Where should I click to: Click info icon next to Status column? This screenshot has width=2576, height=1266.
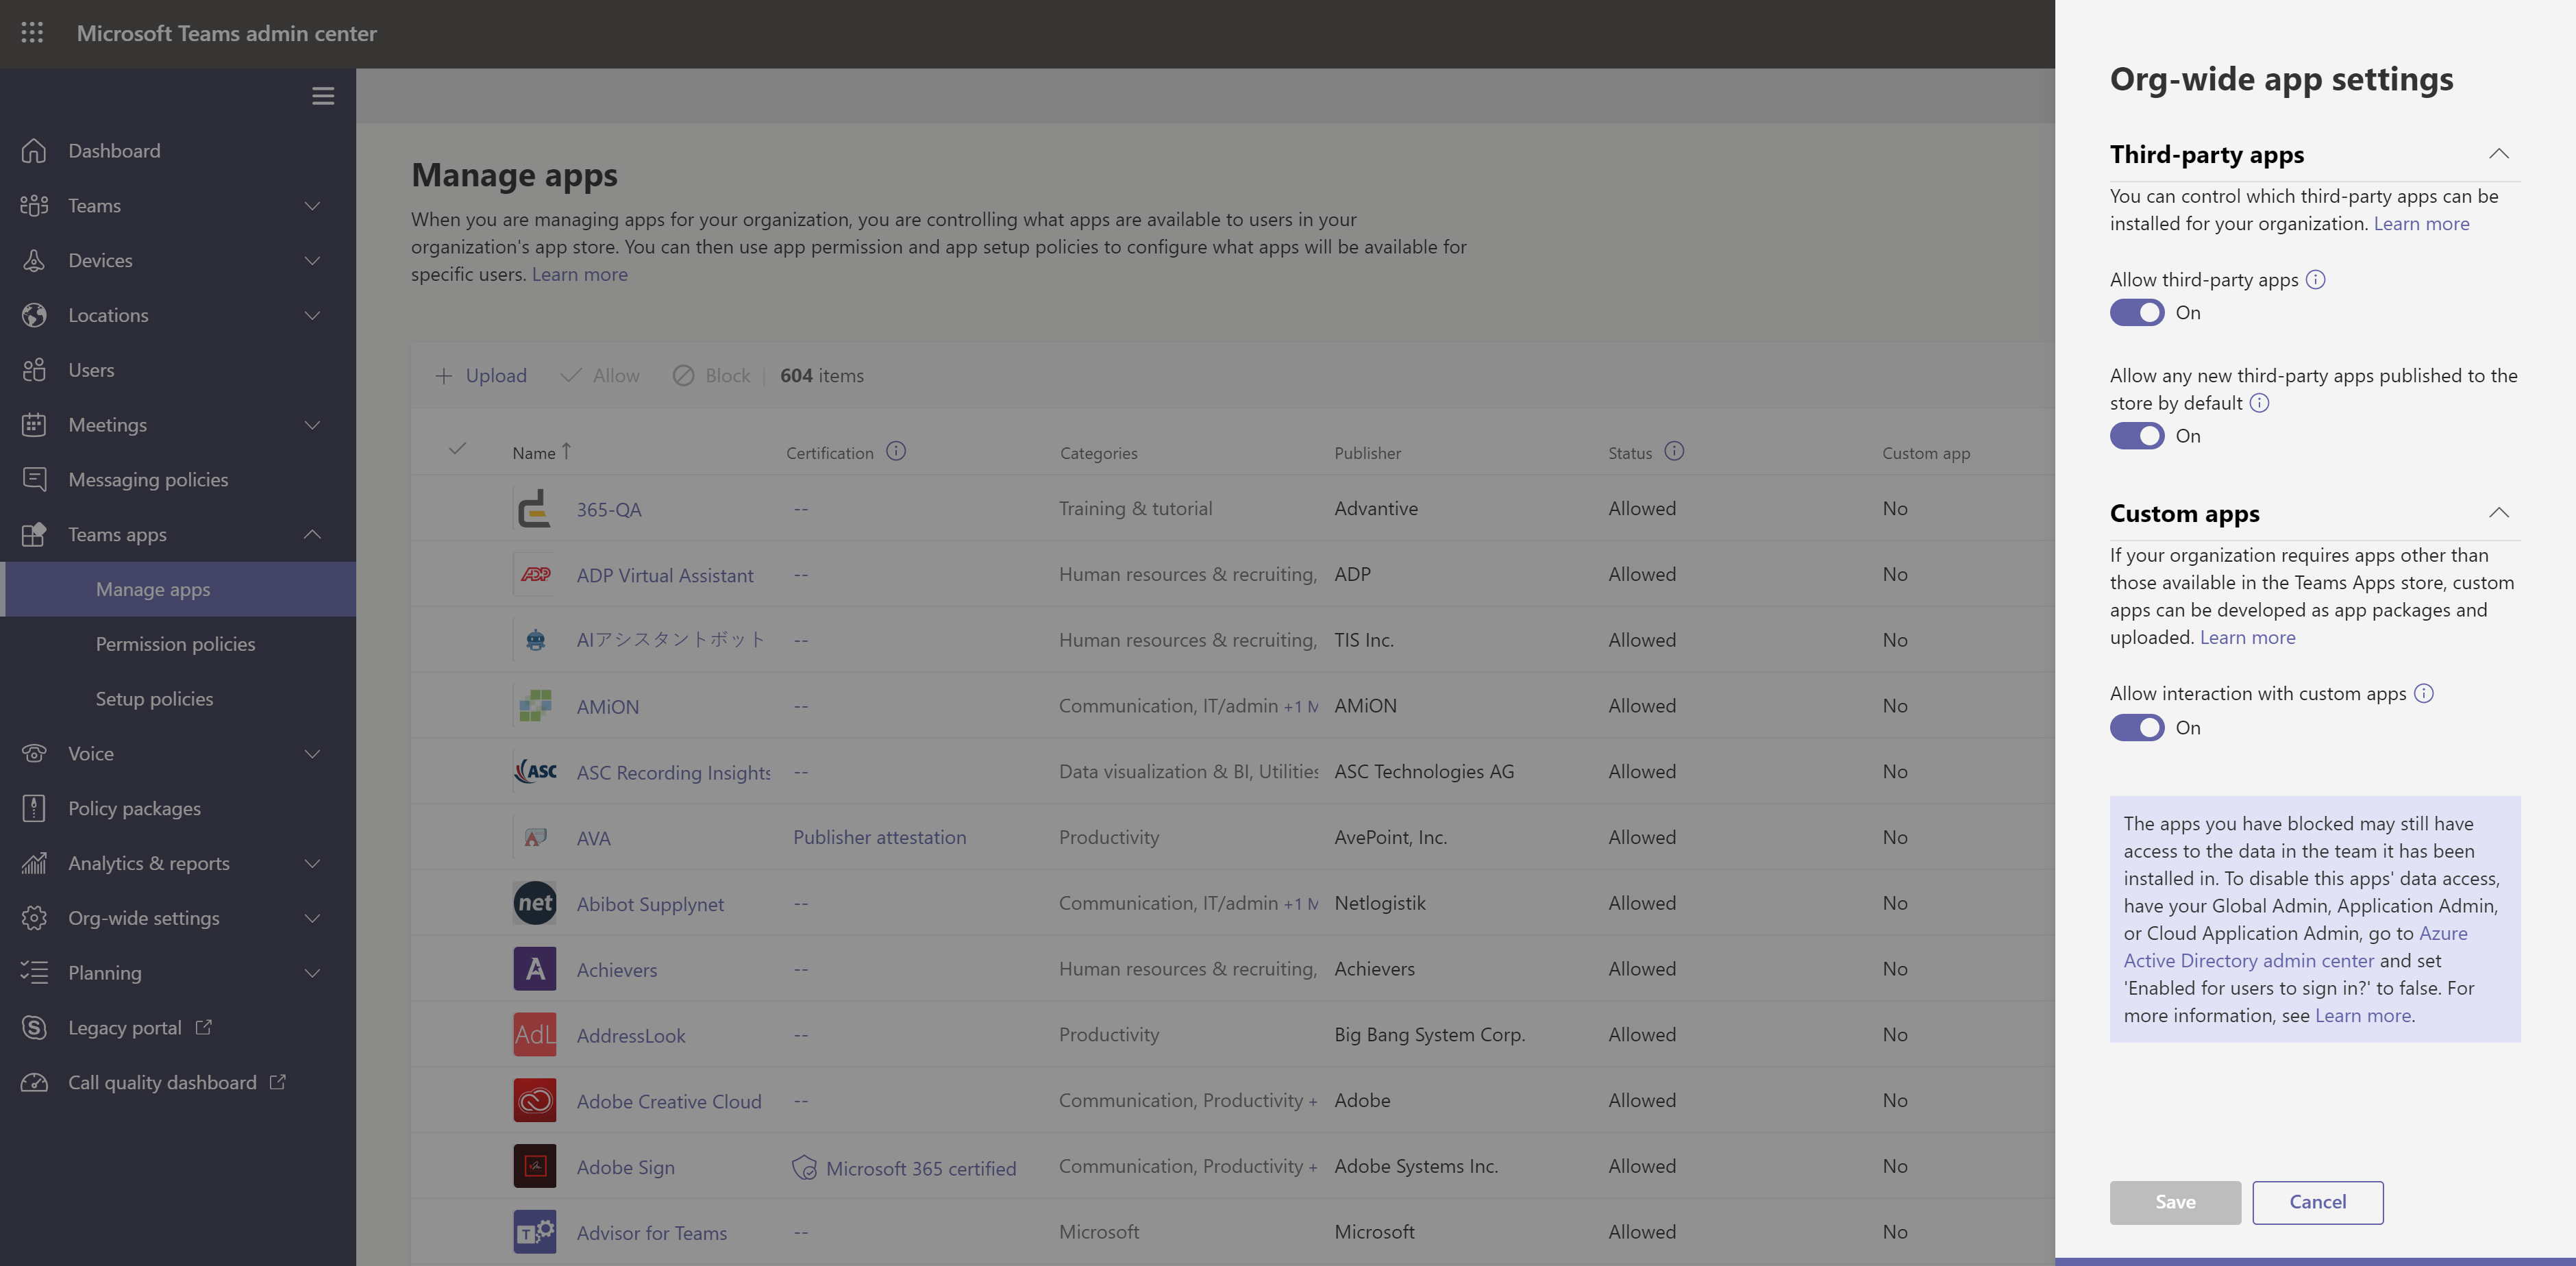(1674, 451)
